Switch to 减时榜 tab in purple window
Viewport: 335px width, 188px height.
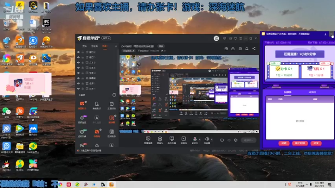pos(312,92)
